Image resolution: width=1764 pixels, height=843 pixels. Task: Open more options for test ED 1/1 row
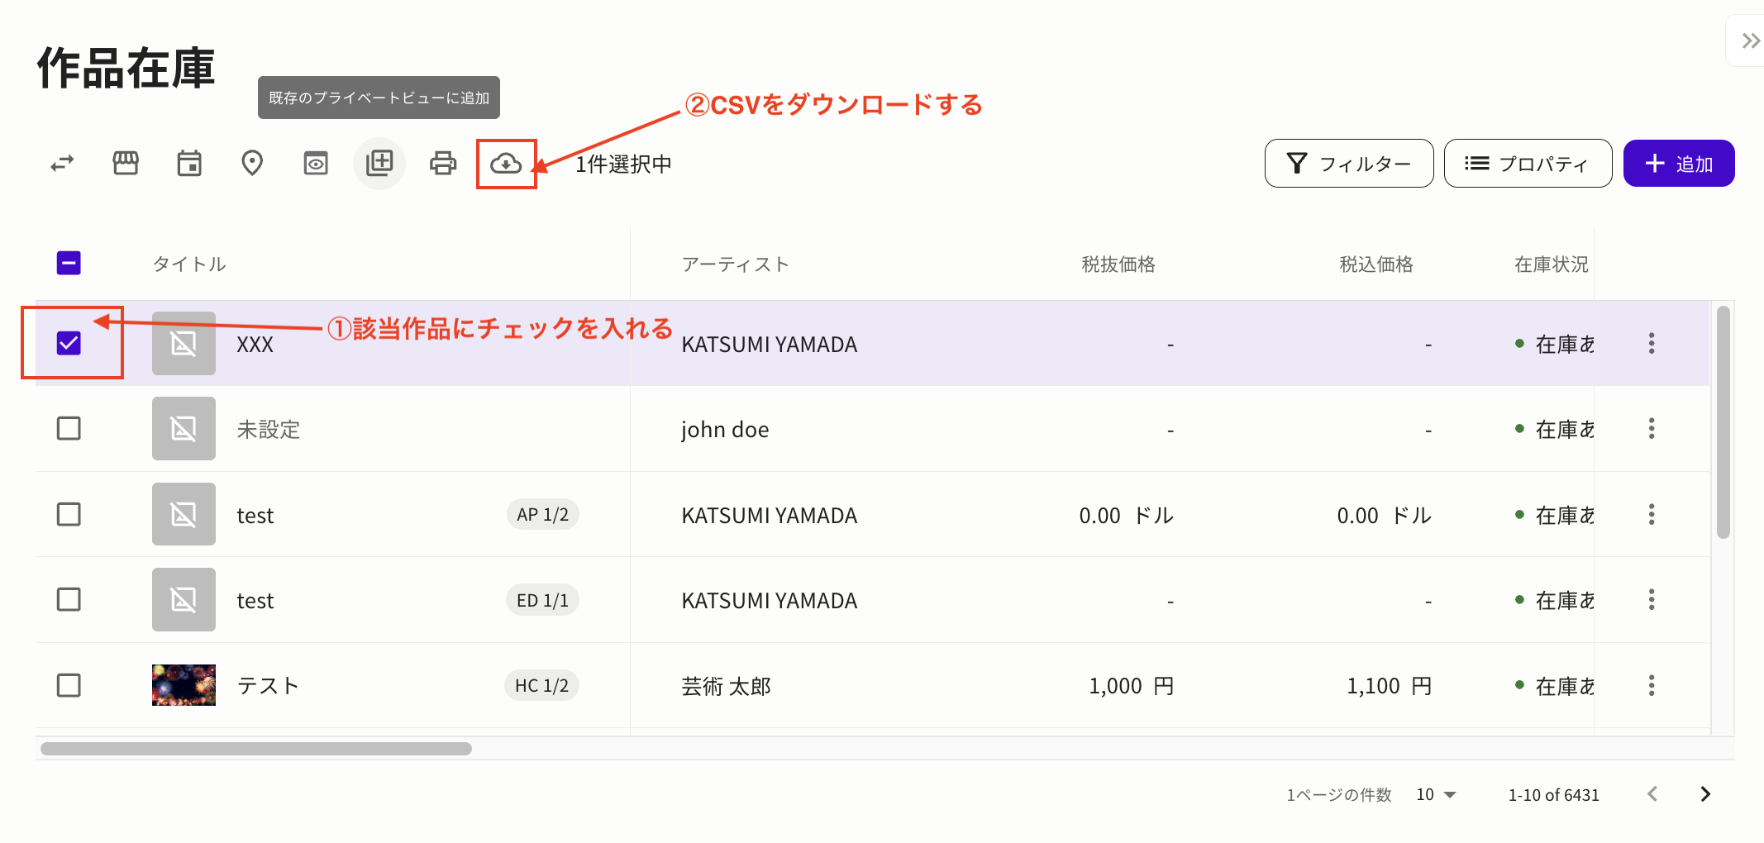[1652, 599]
